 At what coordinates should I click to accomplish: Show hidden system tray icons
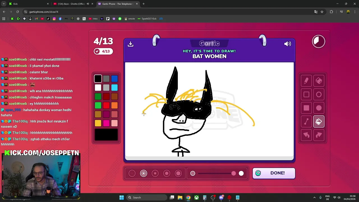click(314, 198)
